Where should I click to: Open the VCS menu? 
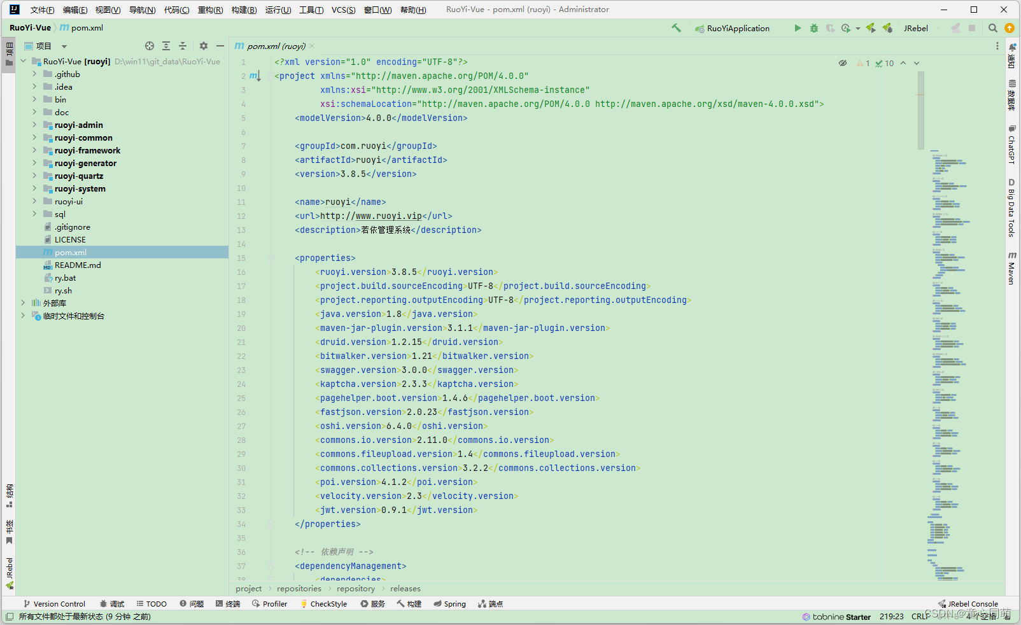click(343, 10)
